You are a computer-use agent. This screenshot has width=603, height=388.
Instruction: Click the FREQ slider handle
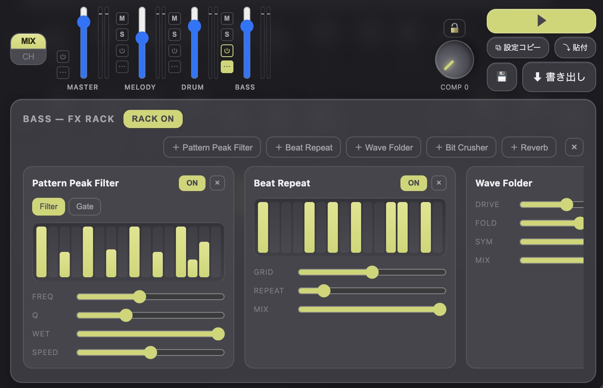140,297
